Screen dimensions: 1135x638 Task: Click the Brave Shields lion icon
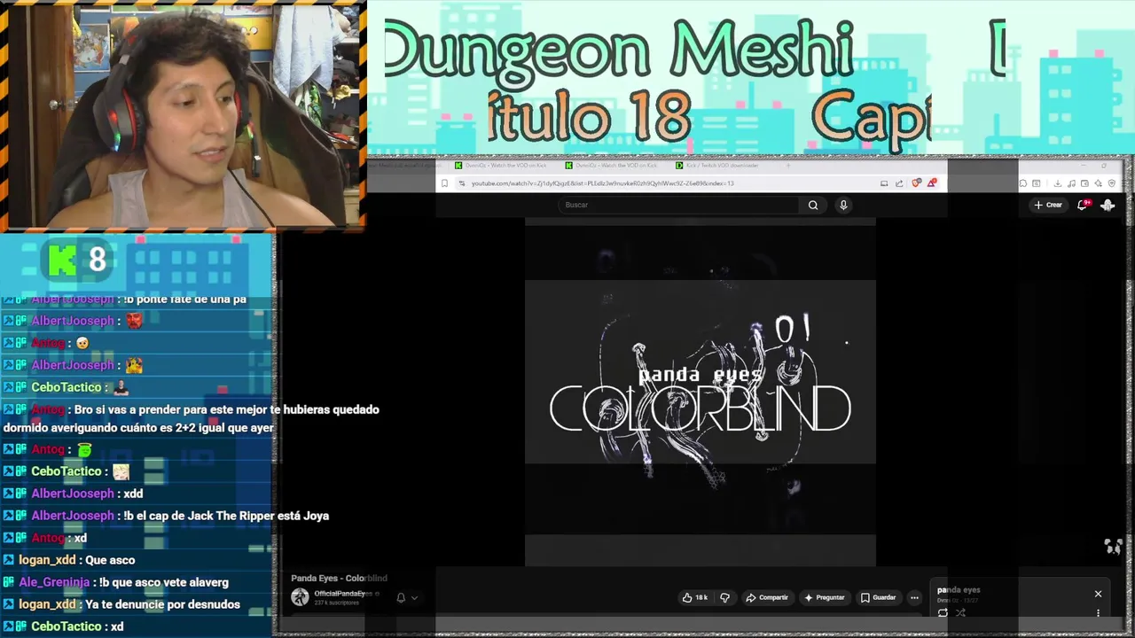[916, 183]
